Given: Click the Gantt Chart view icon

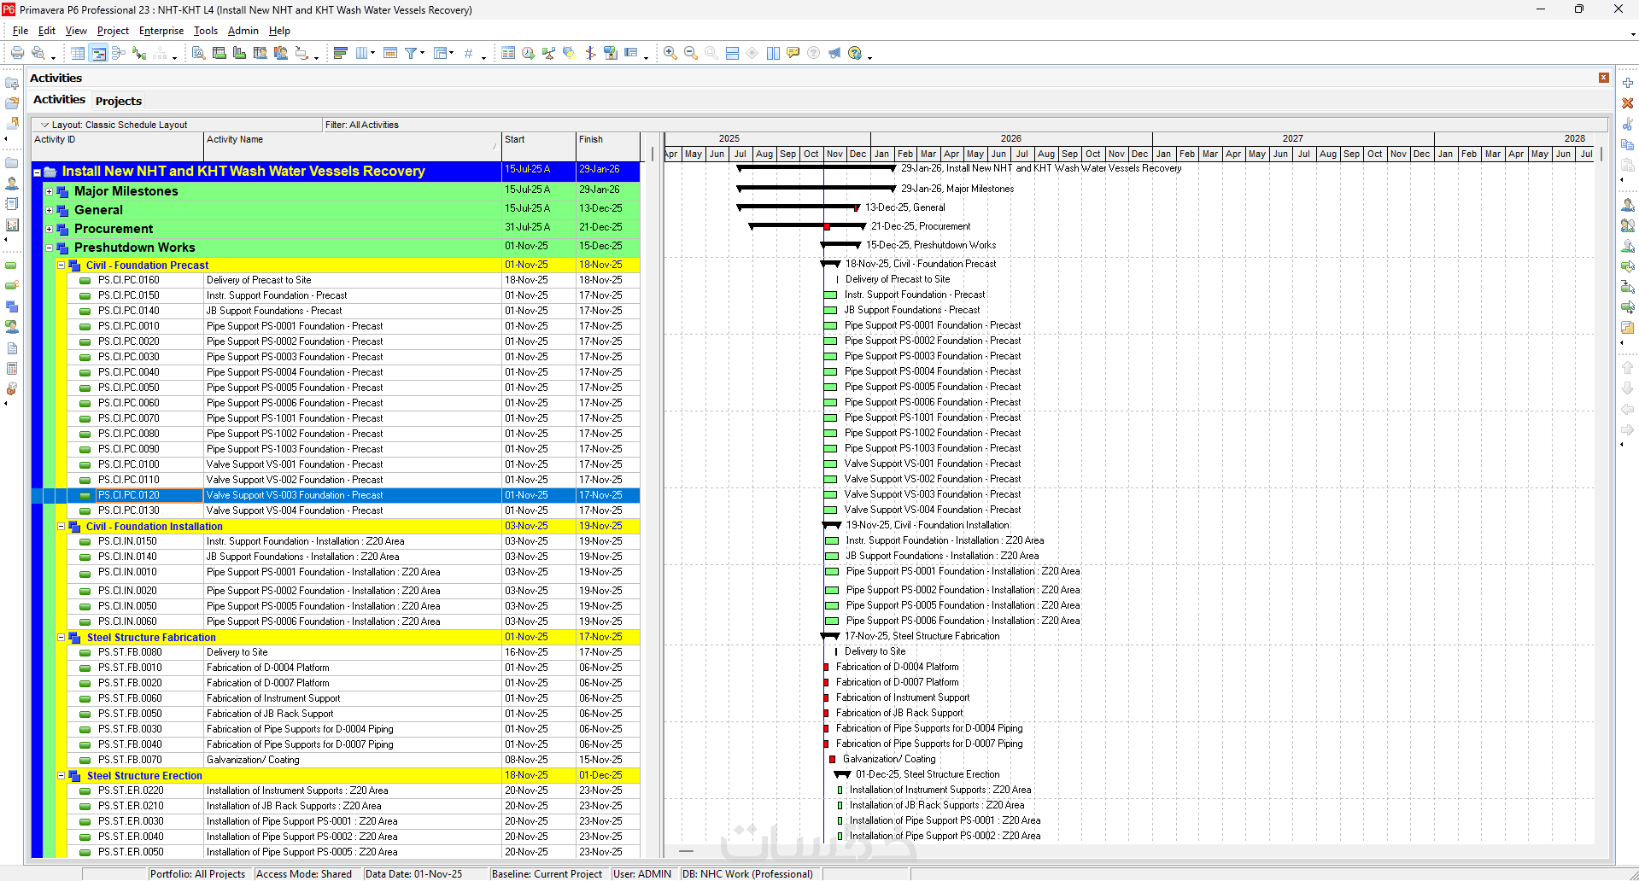Looking at the screenshot, I should coord(98,53).
